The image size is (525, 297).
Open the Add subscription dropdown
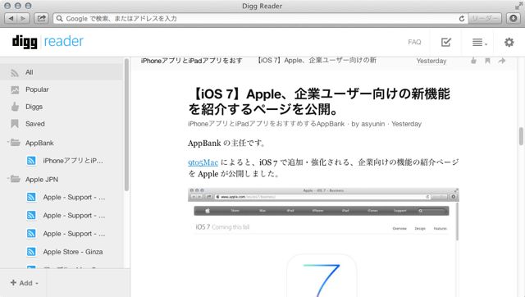click(24, 283)
